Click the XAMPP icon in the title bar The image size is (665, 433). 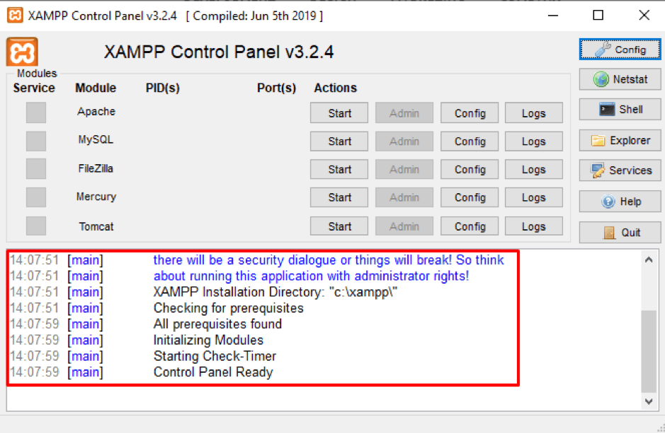[x=13, y=14]
